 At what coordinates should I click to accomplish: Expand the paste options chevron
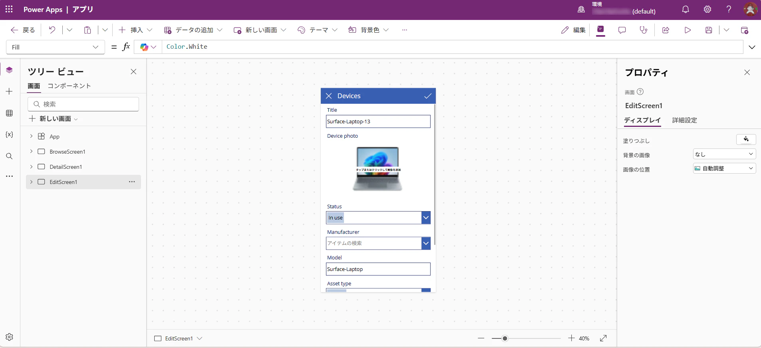(x=105, y=30)
